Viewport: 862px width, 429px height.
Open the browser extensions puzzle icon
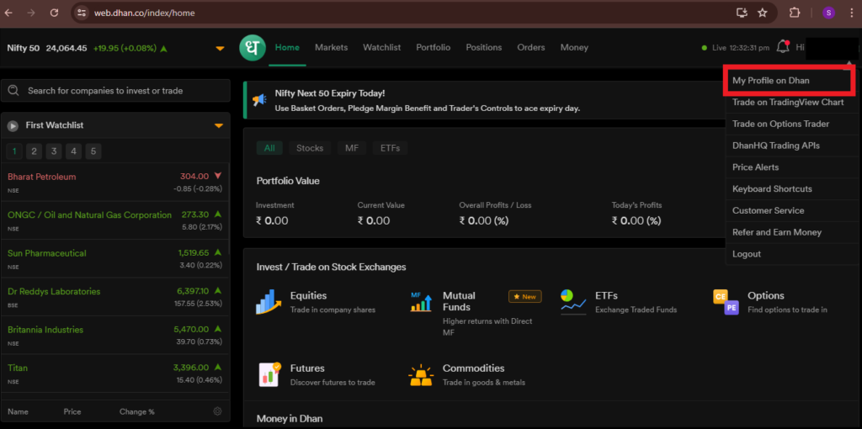pyautogui.click(x=795, y=13)
